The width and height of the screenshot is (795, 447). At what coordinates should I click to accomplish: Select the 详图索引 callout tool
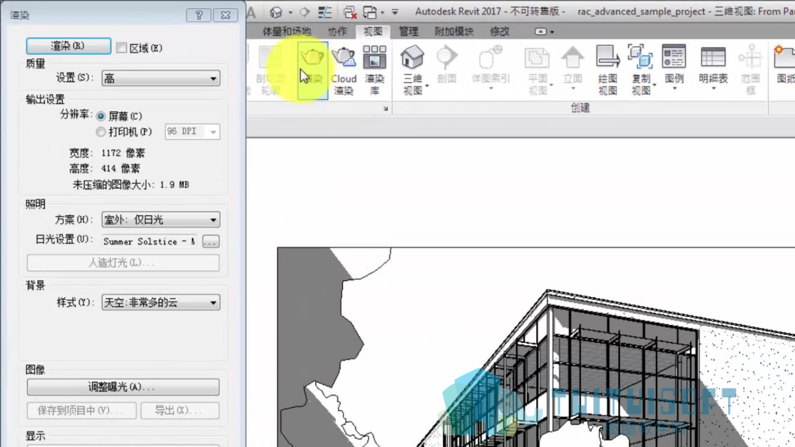pos(491,67)
